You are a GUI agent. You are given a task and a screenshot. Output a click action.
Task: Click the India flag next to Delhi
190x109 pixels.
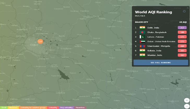tap(142, 28)
